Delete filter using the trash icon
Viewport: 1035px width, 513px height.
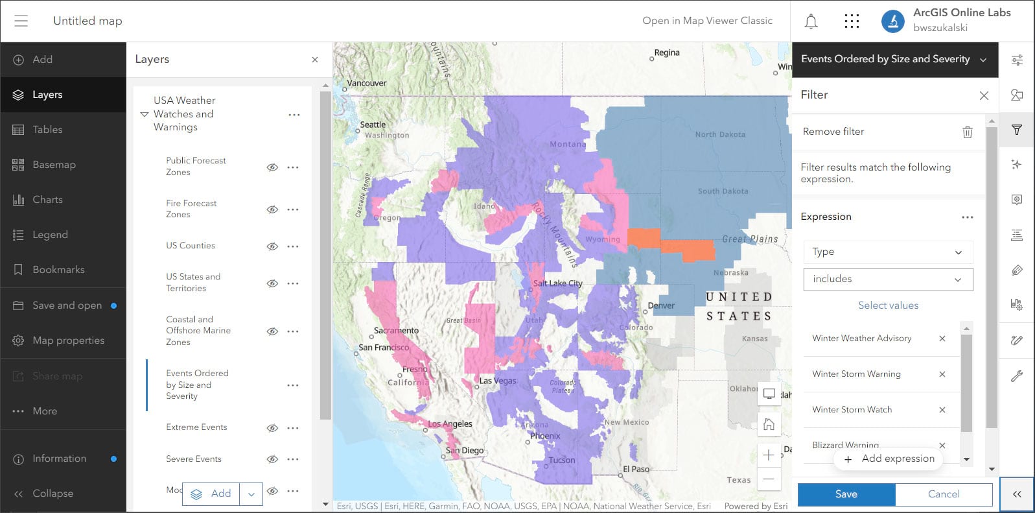point(968,132)
